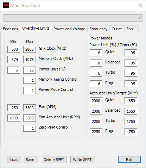Click the Exit button
146x168 pixels.
coord(129,160)
